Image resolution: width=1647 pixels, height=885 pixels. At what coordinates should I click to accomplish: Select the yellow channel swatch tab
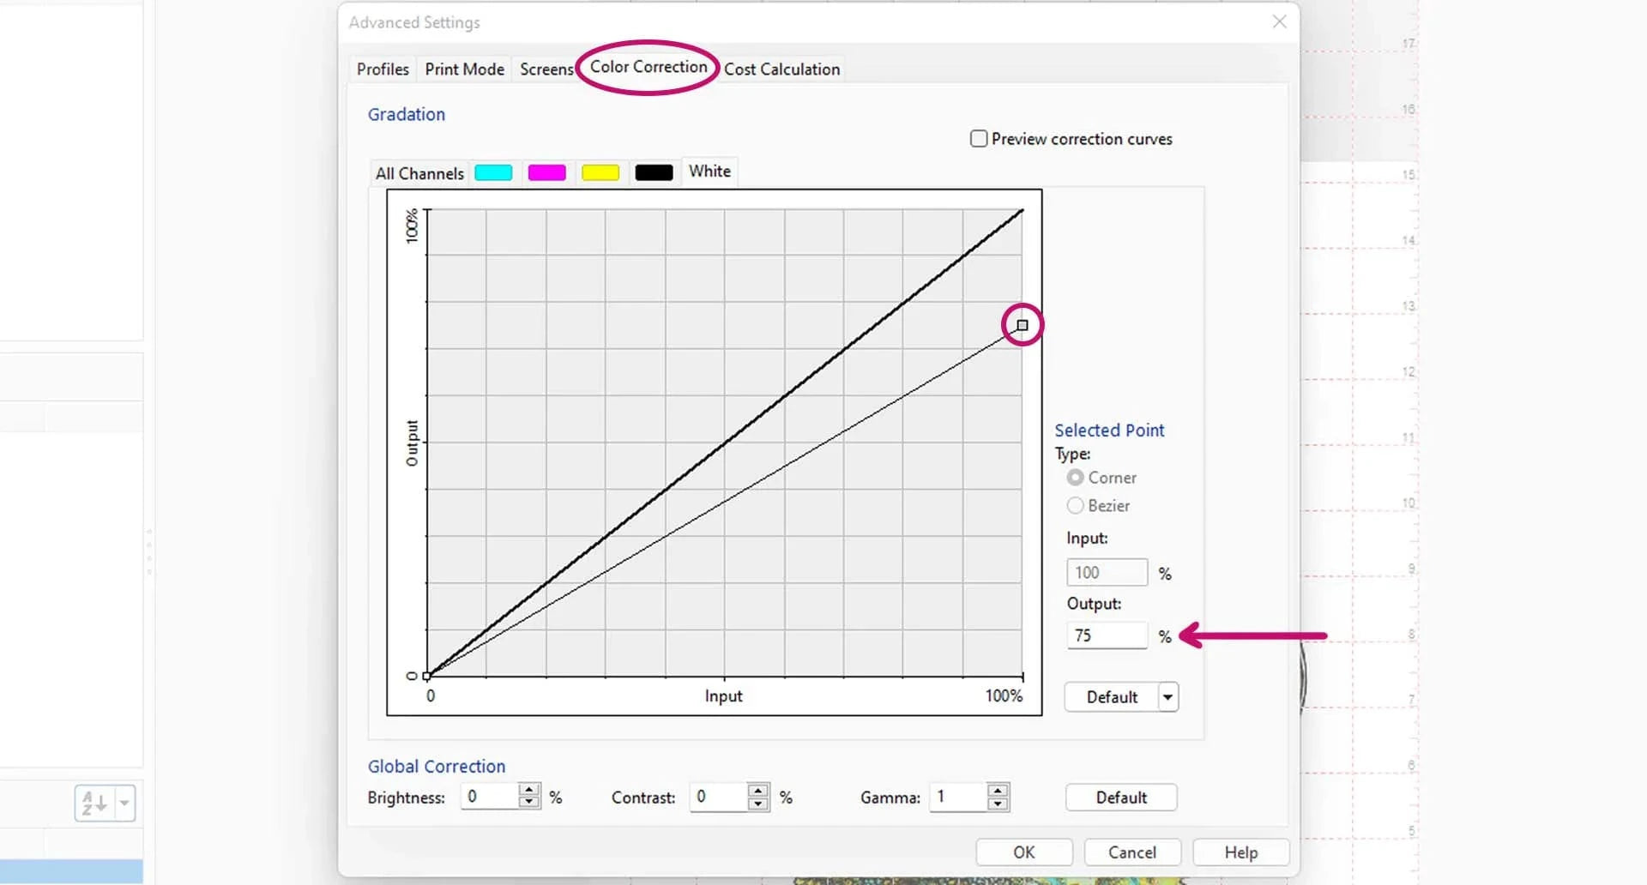[600, 172]
